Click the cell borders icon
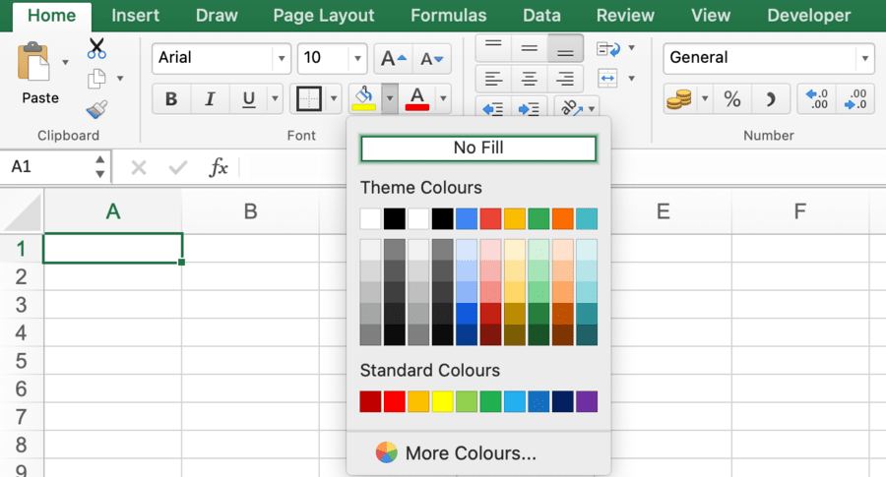 pyautogui.click(x=309, y=98)
